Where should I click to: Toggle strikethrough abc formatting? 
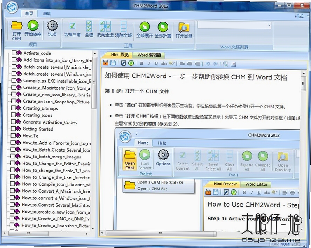point(164,64)
